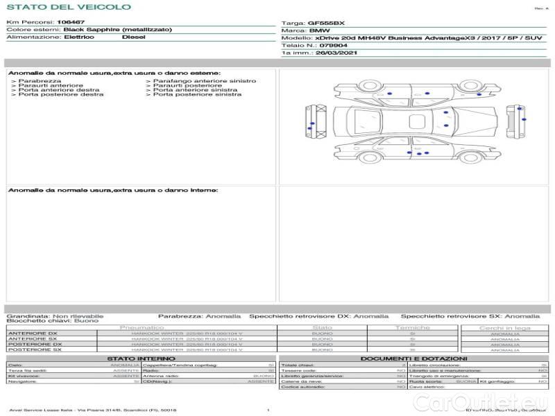Click the sunroof on the top-view car diagram

pyautogui.click(x=416, y=121)
